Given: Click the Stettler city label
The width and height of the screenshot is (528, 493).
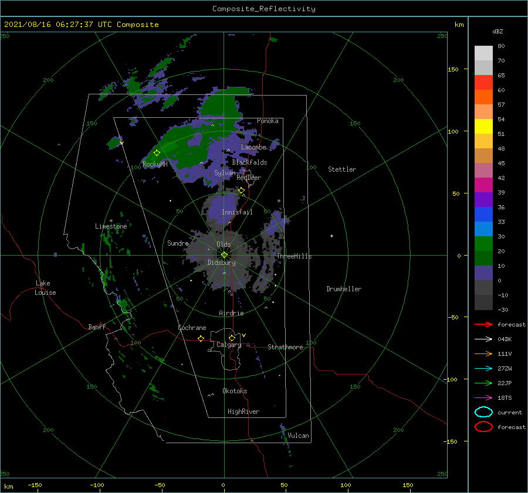Looking at the screenshot, I should tap(342, 169).
